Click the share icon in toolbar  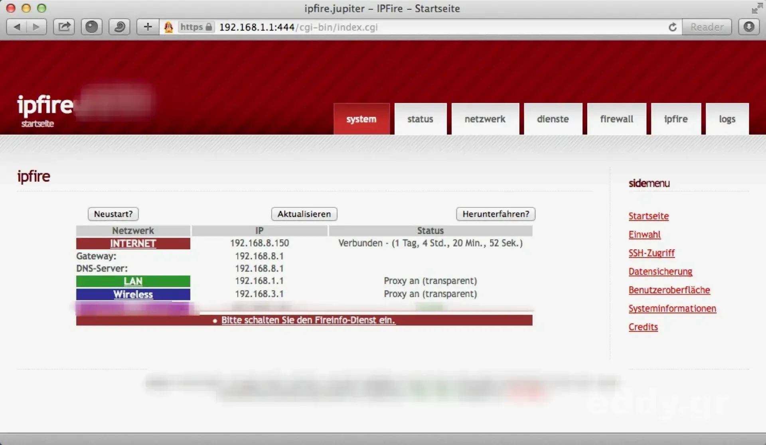coord(64,27)
